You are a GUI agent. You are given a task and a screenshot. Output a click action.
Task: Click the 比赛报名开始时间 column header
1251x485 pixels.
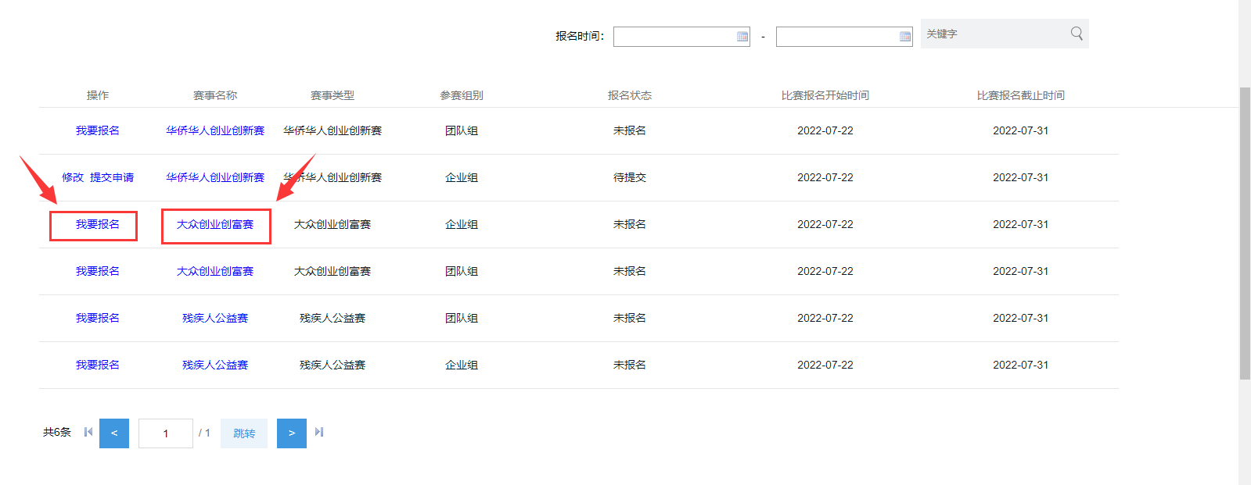click(x=825, y=95)
